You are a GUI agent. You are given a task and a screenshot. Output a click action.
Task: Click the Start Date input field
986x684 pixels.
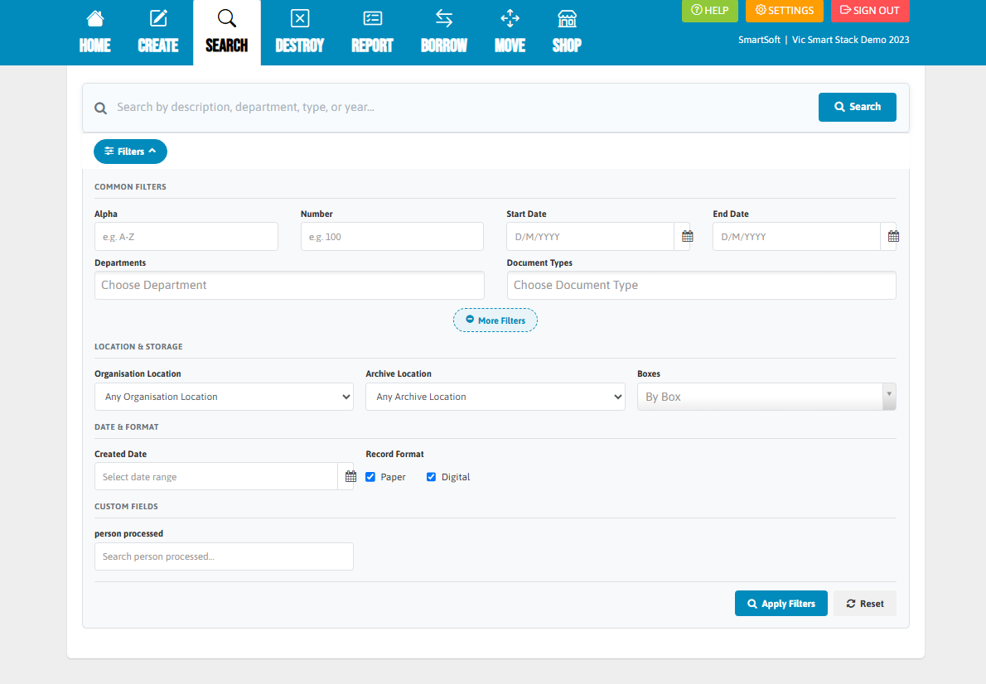pos(590,237)
